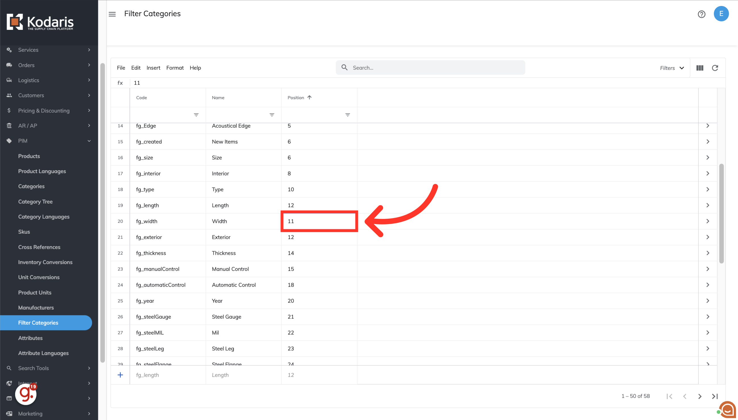Click the hamburger menu icon
This screenshot has width=738, height=420.
tap(112, 14)
